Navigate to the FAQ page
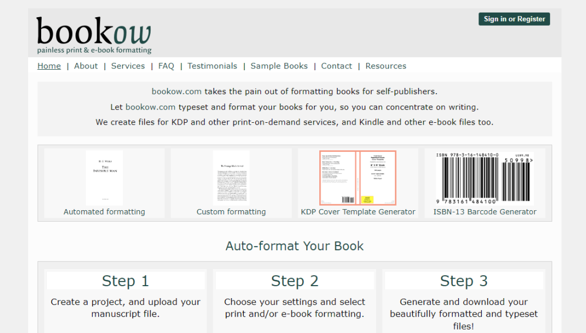 coord(167,66)
